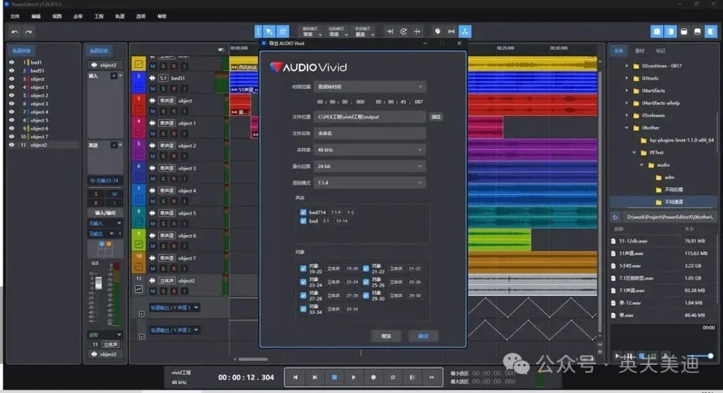Uncheck the object 21-22 checkbox
Viewport: 723px width, 393px height.
366,268
